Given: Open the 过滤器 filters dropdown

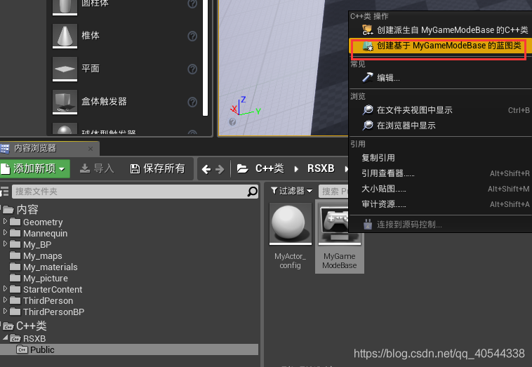Looking at the screenshot, I should pos(291,191).
